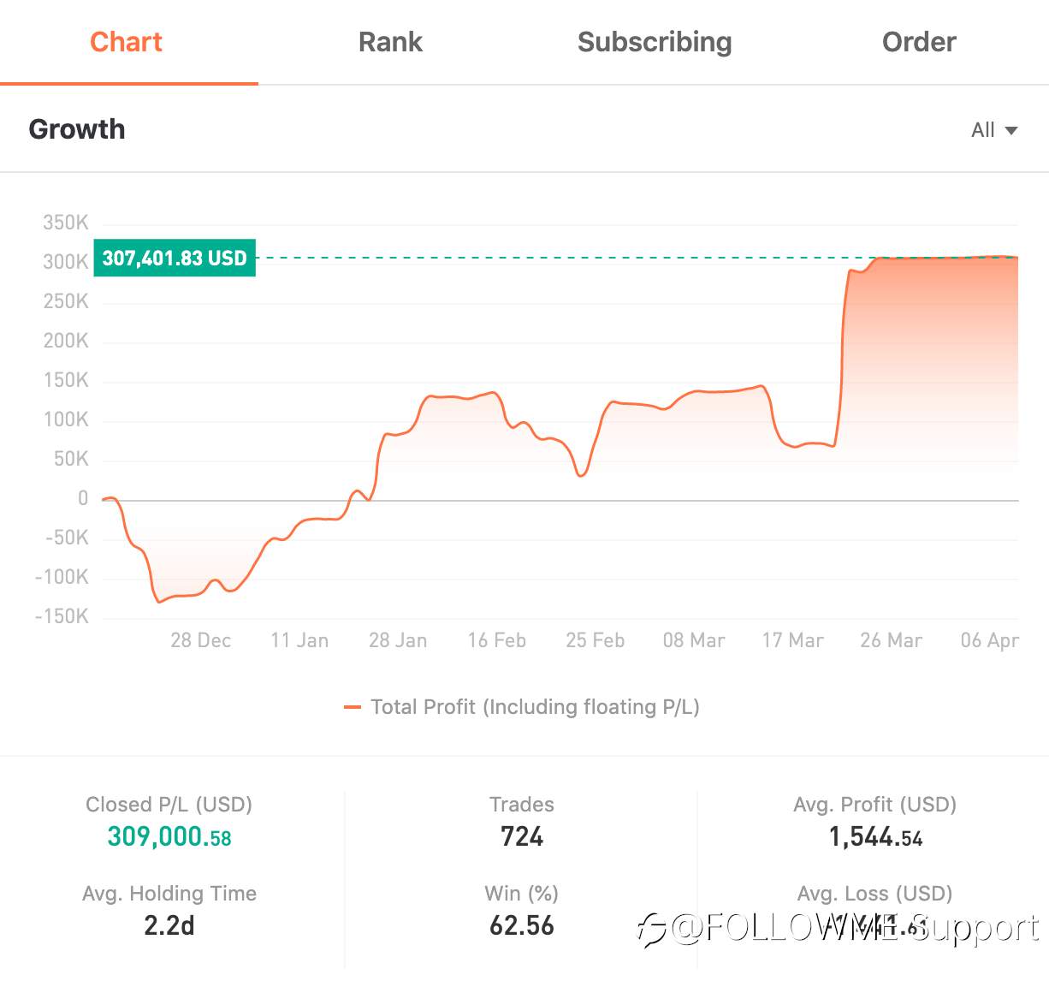Click the Closed P/L value 309,000.58
This screenshot has height=981, width=1049.
(x=169, y=836)
